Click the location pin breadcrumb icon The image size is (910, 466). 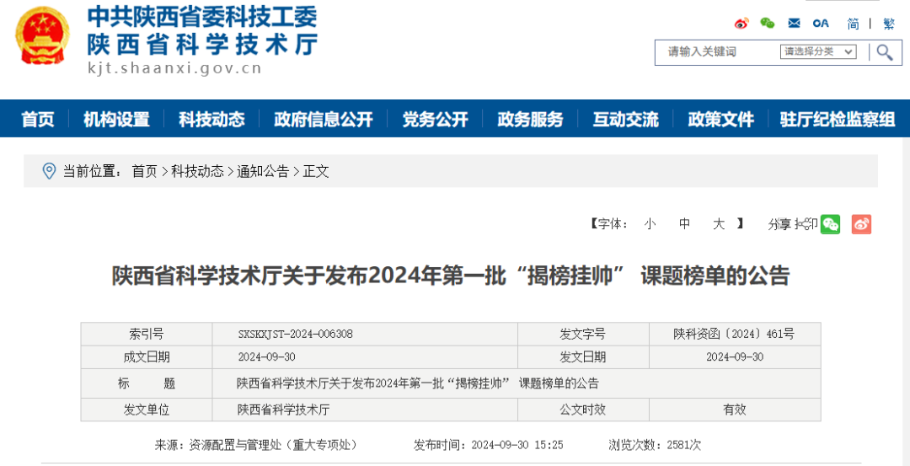point(50,171)
